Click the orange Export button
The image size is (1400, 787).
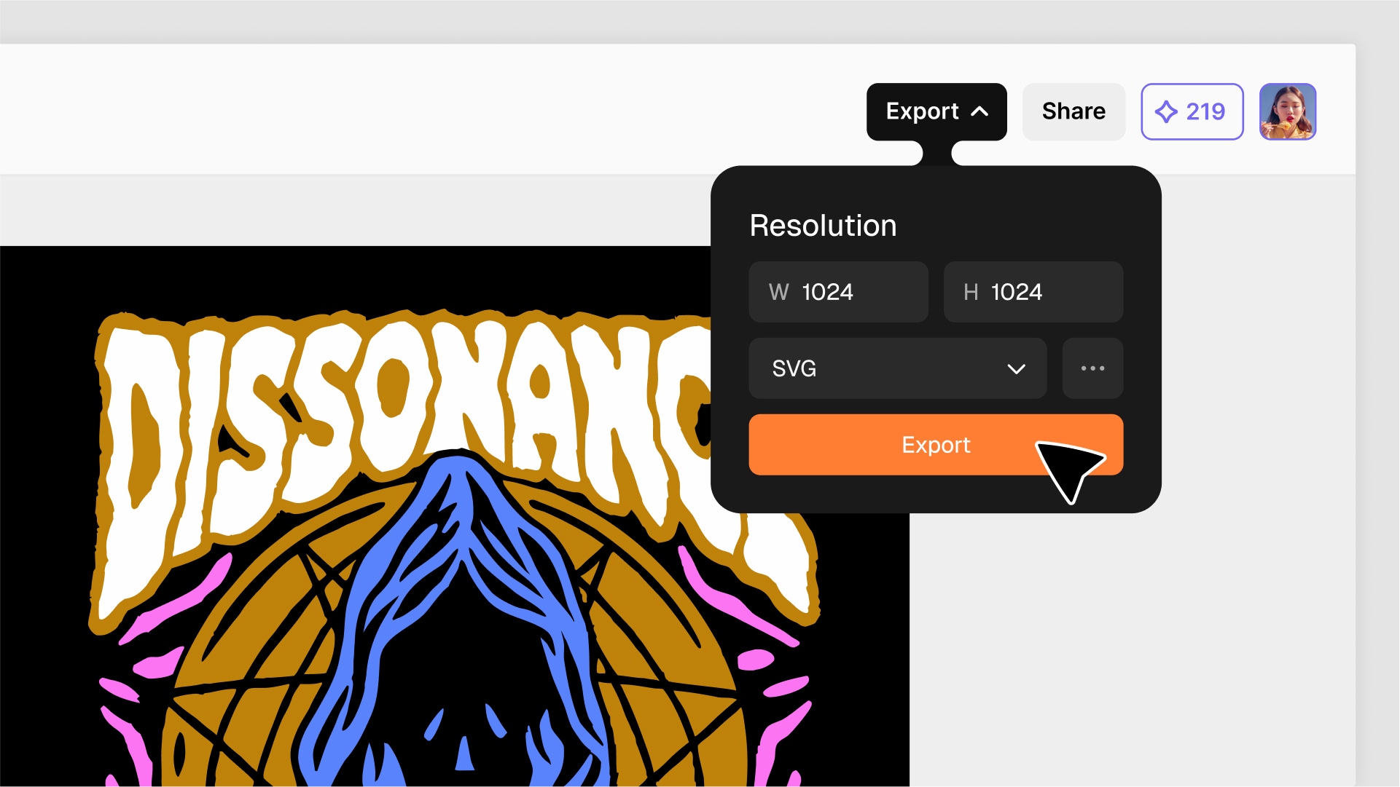pyautogui.click(x=936, y=445)
